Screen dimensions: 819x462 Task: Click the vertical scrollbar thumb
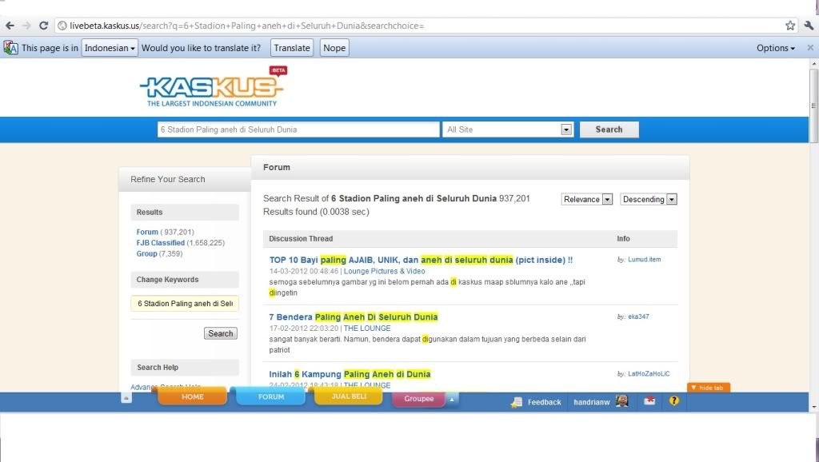pyautogui.click(x=813, y=106)
